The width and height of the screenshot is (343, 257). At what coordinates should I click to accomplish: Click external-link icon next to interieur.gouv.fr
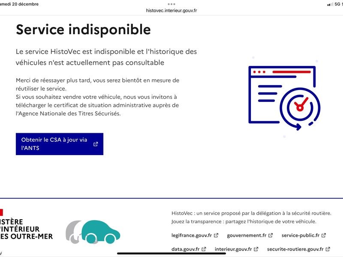coord(256,249)
